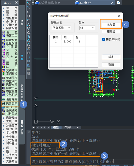Screen dimensions: 134x166
Task: Expand the 建筑 menu group
Action: (10, 12)
